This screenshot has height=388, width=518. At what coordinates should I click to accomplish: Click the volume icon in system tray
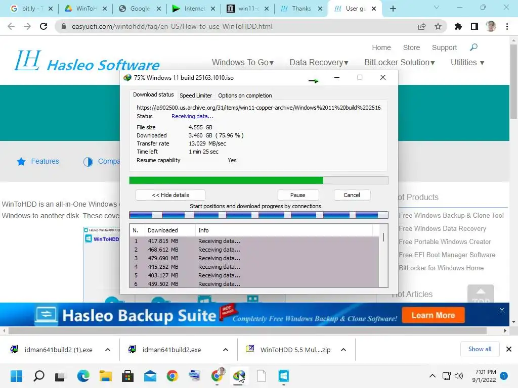point(458,376)
